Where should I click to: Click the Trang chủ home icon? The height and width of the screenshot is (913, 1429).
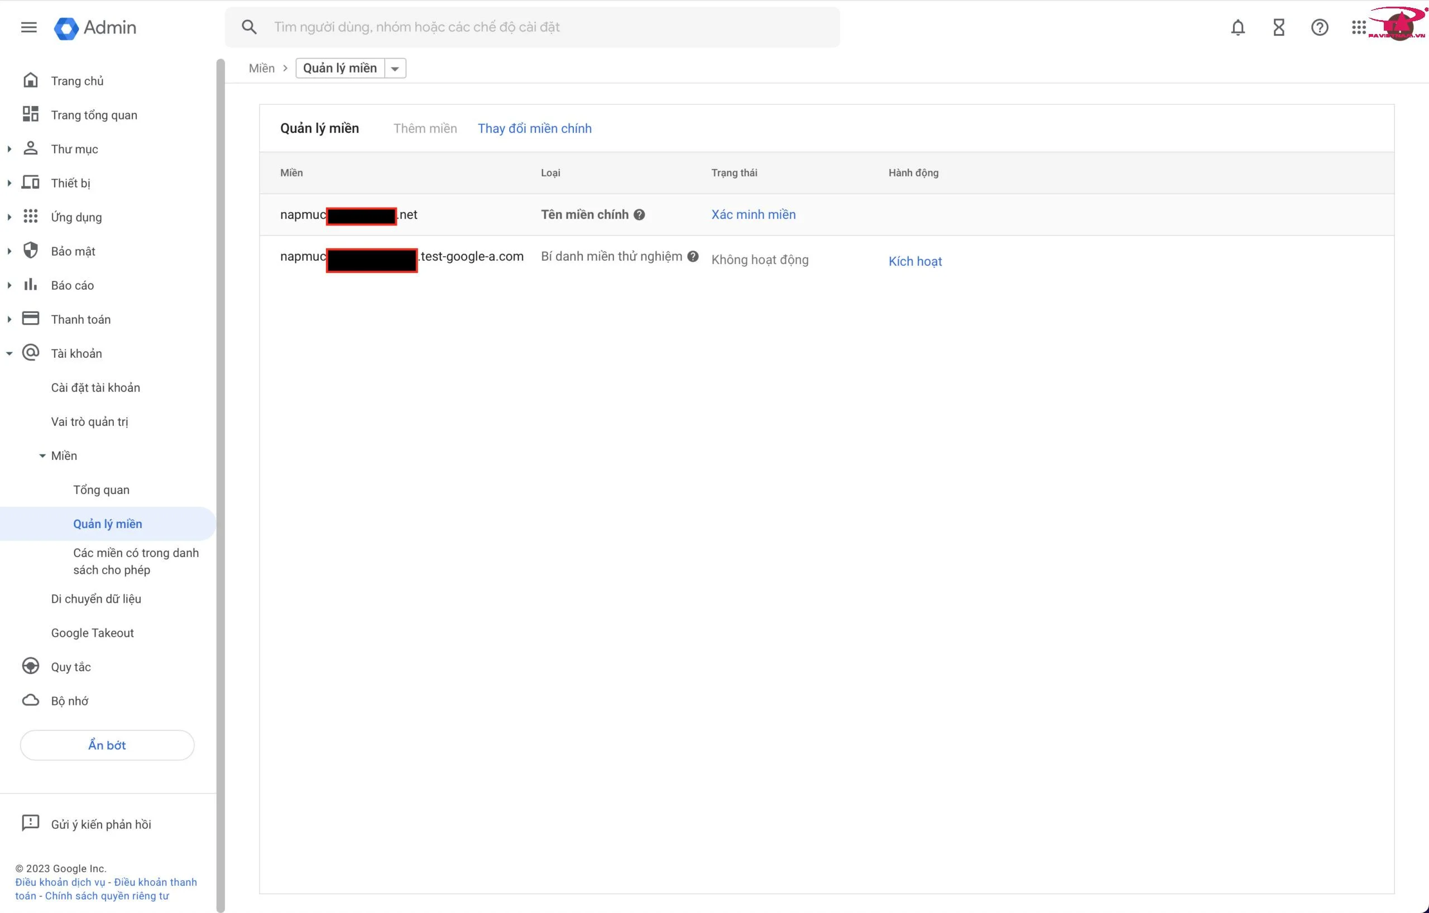click(30, 80)
